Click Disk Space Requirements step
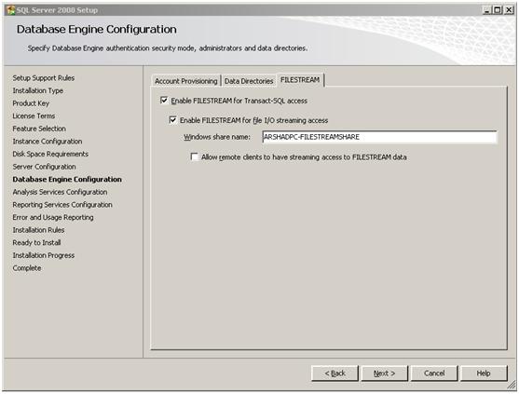Image resolution: width=519 pixels, height=394 pixels. click(50, 154)
